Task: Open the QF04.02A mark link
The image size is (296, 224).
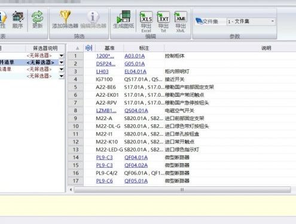Action: coord(136,165)
